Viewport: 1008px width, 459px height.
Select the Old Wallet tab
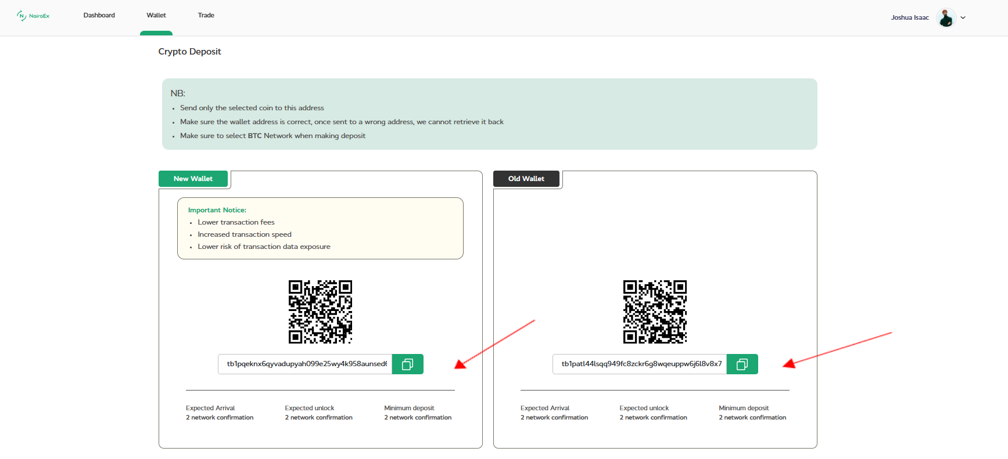click(x=526, y=179)
